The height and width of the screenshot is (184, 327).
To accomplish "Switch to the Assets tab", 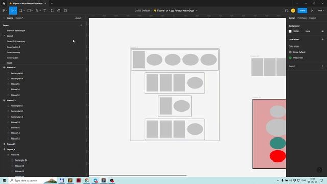I will 19,18.
